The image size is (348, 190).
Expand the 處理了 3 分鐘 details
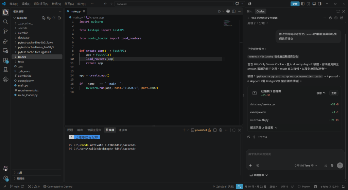click(258, 23)
